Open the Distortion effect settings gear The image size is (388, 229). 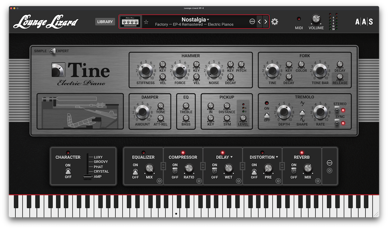278,181
